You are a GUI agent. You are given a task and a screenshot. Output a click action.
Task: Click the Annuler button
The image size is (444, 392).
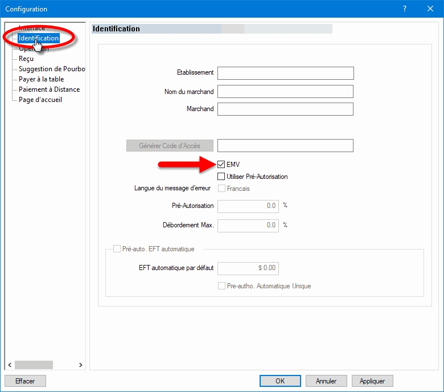click(326, 381)
